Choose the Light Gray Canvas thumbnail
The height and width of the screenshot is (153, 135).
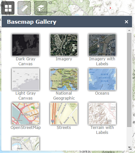[26, 79]
